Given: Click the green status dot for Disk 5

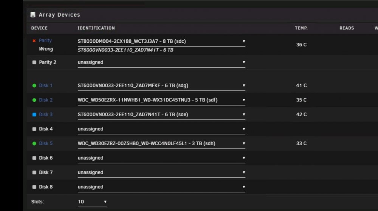Looking at the screenshot, I should pos(34,143).
